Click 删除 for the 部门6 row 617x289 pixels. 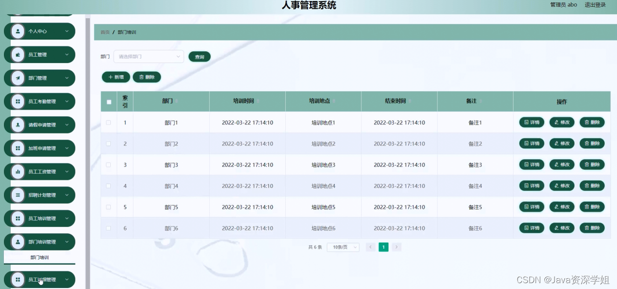click(592, 228)
